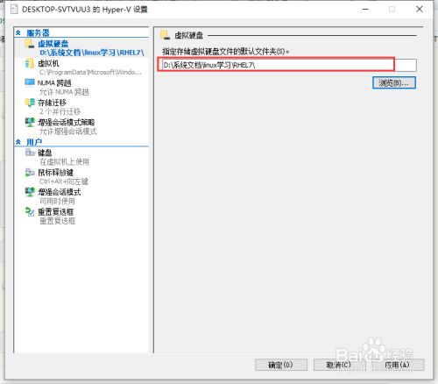Collapse the 用户 section
The image size is (438, 384).
click(18, 142)
